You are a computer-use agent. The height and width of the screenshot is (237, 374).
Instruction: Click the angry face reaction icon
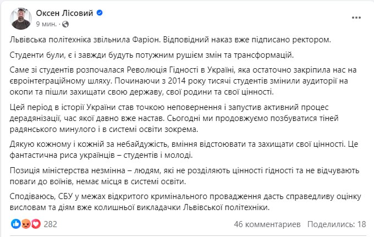click(25, 224)
